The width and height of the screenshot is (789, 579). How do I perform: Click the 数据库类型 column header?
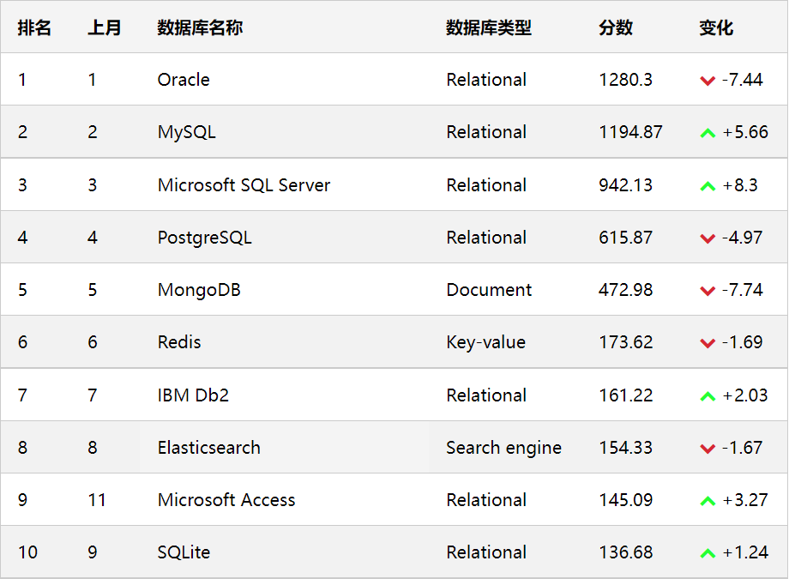coord(489,27)
